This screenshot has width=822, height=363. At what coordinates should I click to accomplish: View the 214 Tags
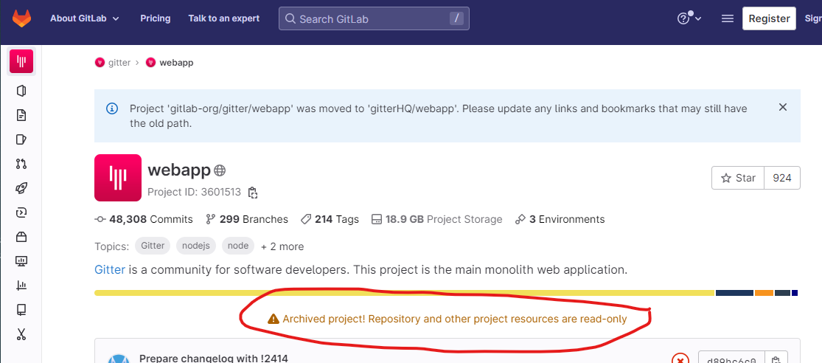click(330, 219)
